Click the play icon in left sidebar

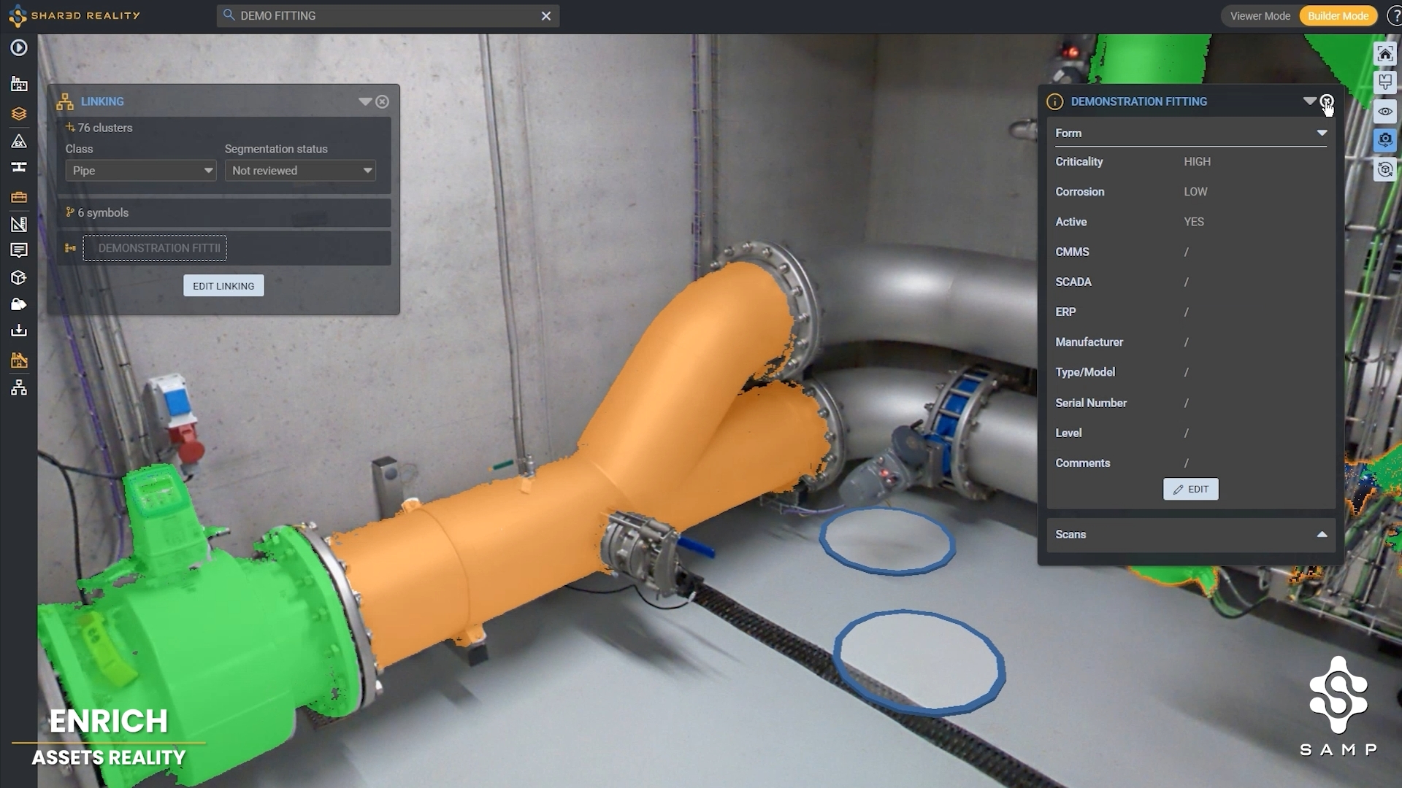pyautogui.click(x=19, y=48)
